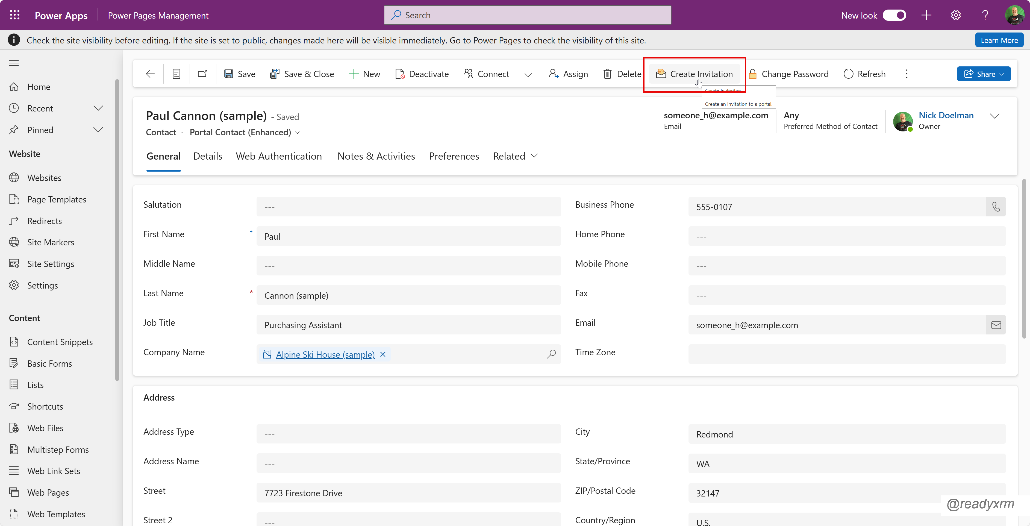
Task: Open the Preferences tab
Action: (454, 156)
